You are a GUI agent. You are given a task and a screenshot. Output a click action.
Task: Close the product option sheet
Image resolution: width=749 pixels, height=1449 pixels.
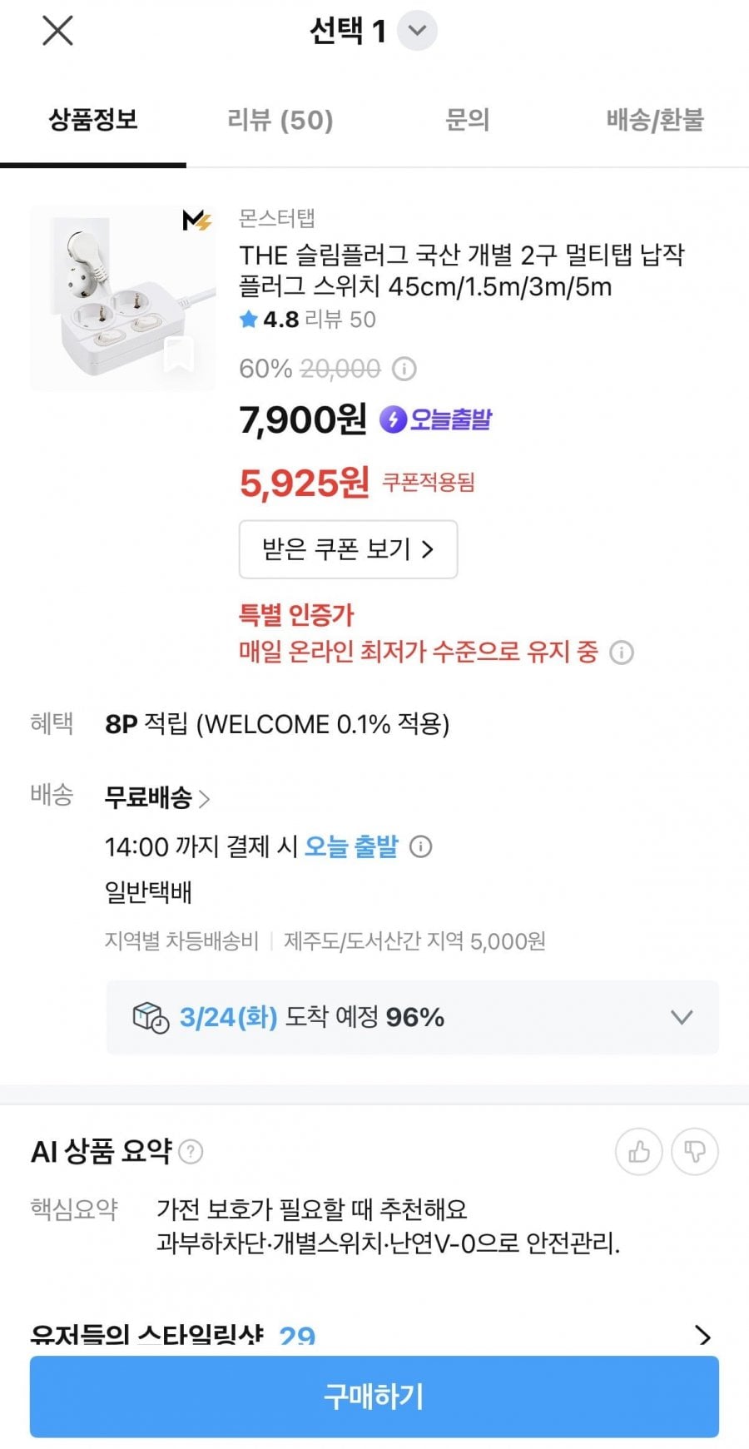tap(57, 31)
